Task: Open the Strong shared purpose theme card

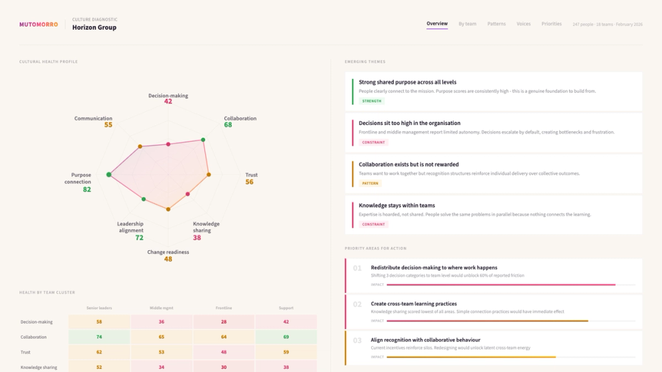Action: click(x=494, y=91)
